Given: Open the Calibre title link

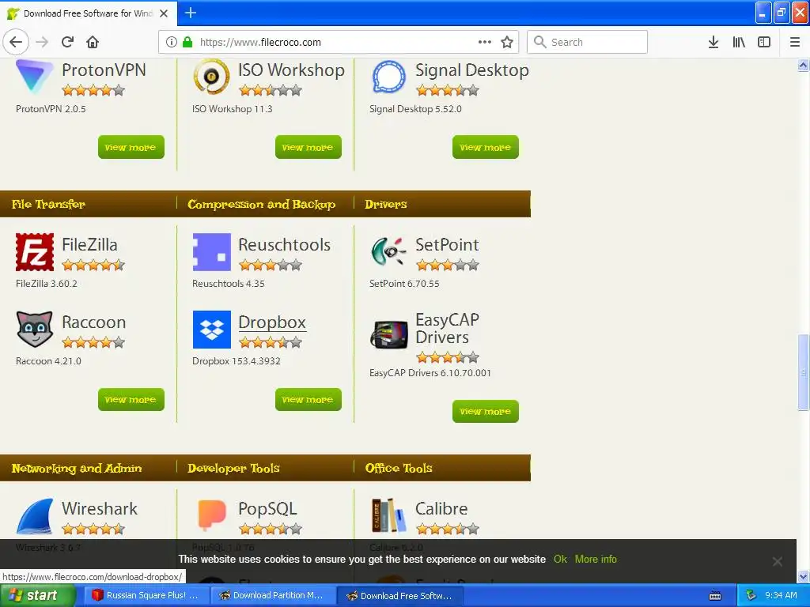Looking at the screenshot, I should coord(441,508).
